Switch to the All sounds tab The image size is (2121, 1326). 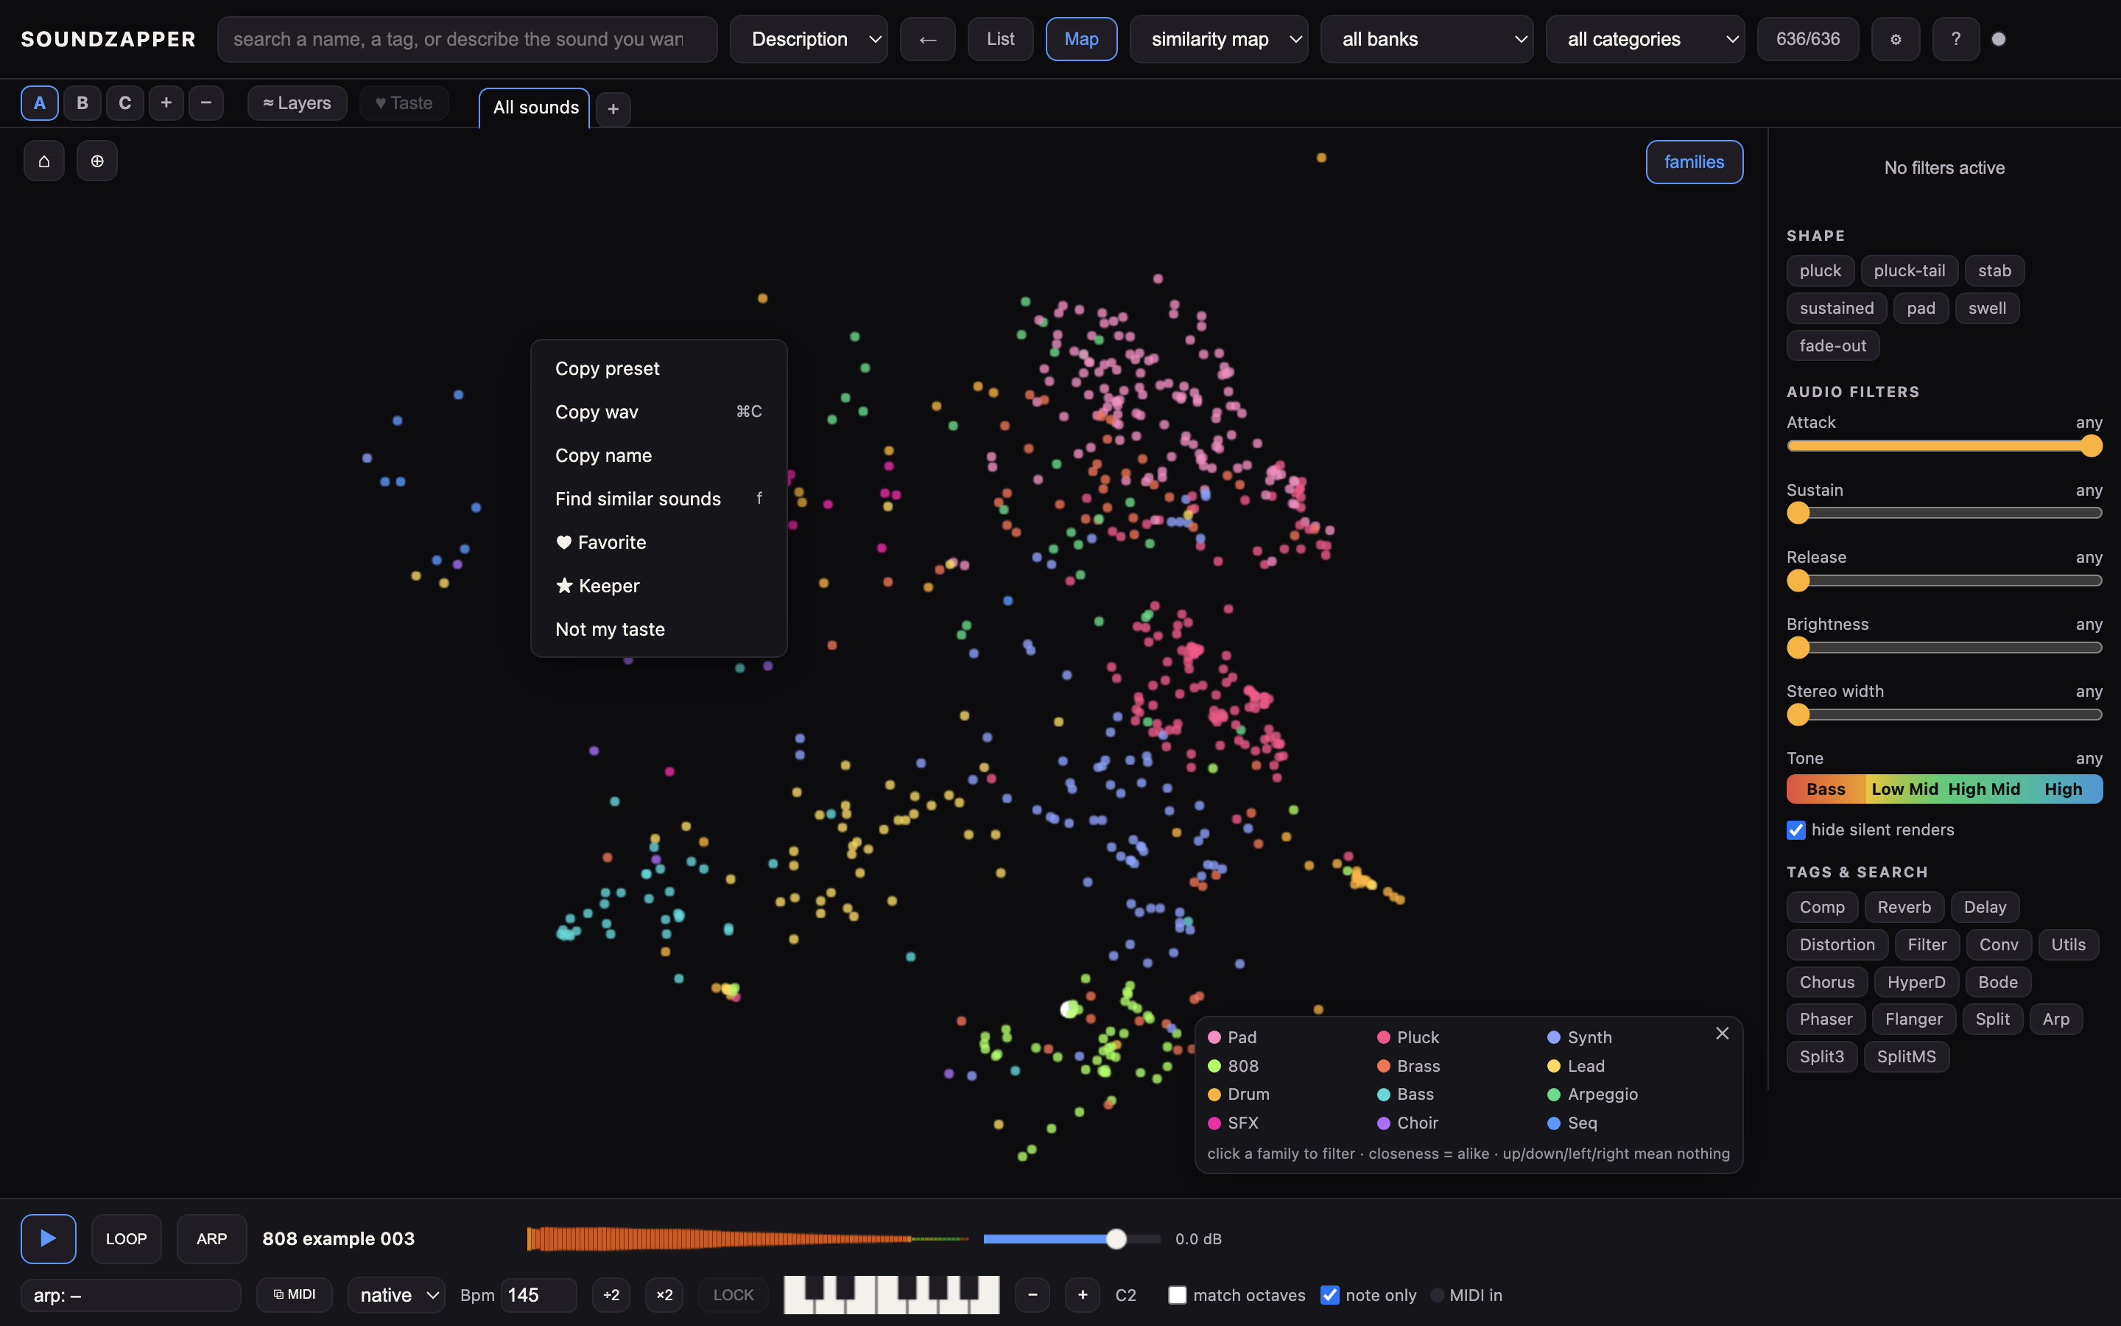(535, 108)
